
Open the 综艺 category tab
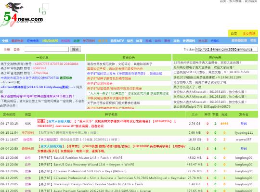click(x=130, y=41)
